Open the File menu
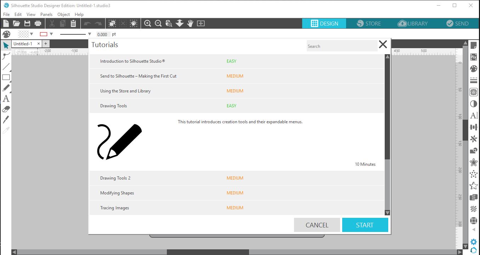480x255 pixels. [x=6, y=15]
